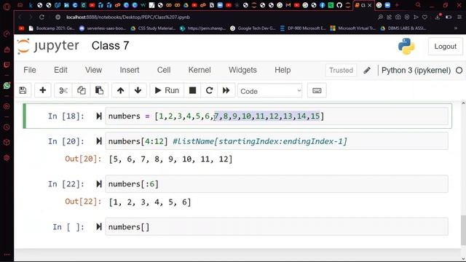466x262 pixels.
Task: Save notebook with the floppy disk icon
Action: [23, 90]
